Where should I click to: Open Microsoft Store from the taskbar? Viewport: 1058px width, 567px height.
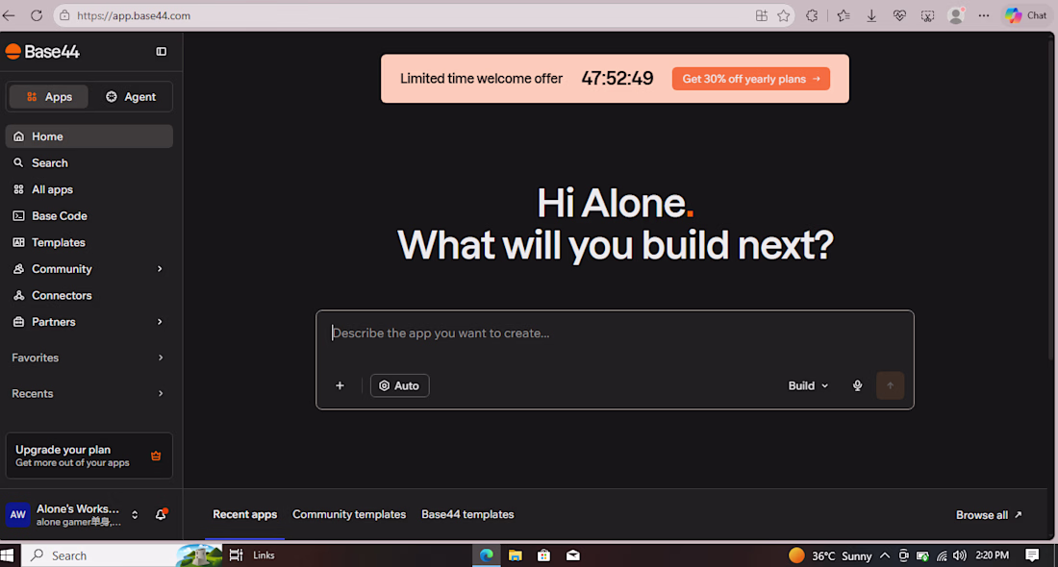coord(543,555)
